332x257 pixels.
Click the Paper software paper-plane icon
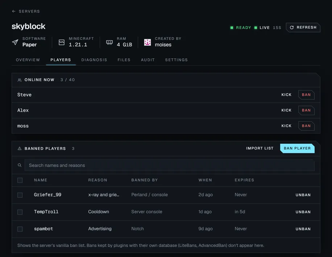tap(15, 42)
